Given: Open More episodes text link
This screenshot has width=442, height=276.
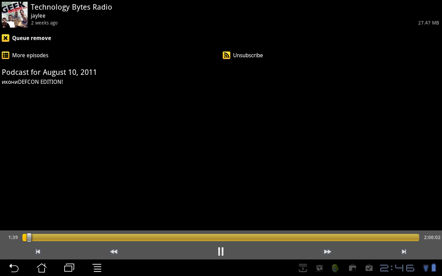Looking at the screenshot, I should point(30,55).
